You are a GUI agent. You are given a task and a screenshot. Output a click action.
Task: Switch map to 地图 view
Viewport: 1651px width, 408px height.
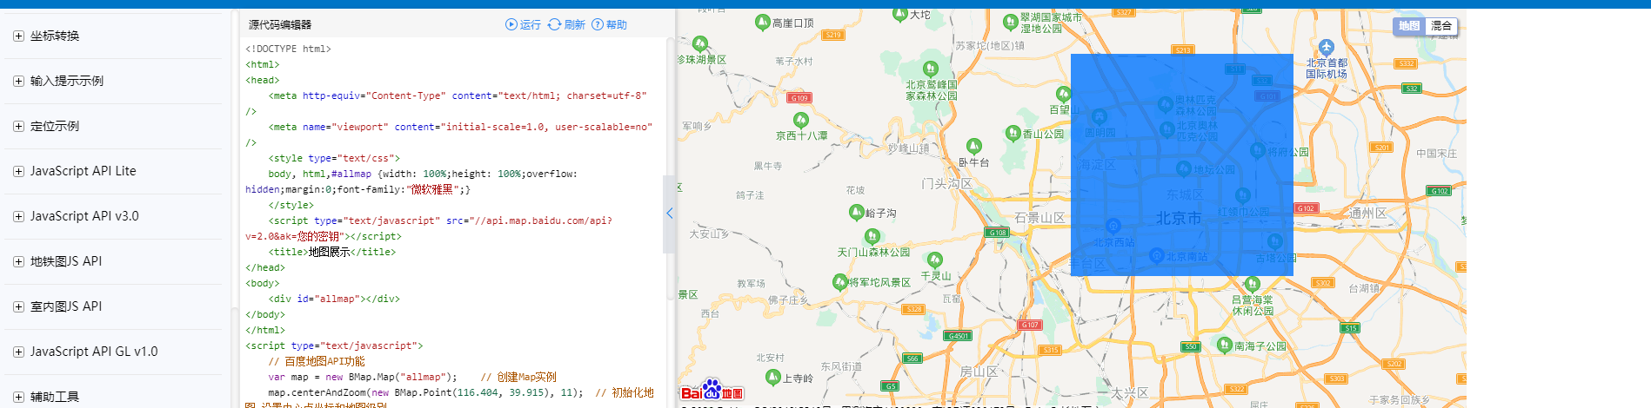click(x=1409, y=26)
